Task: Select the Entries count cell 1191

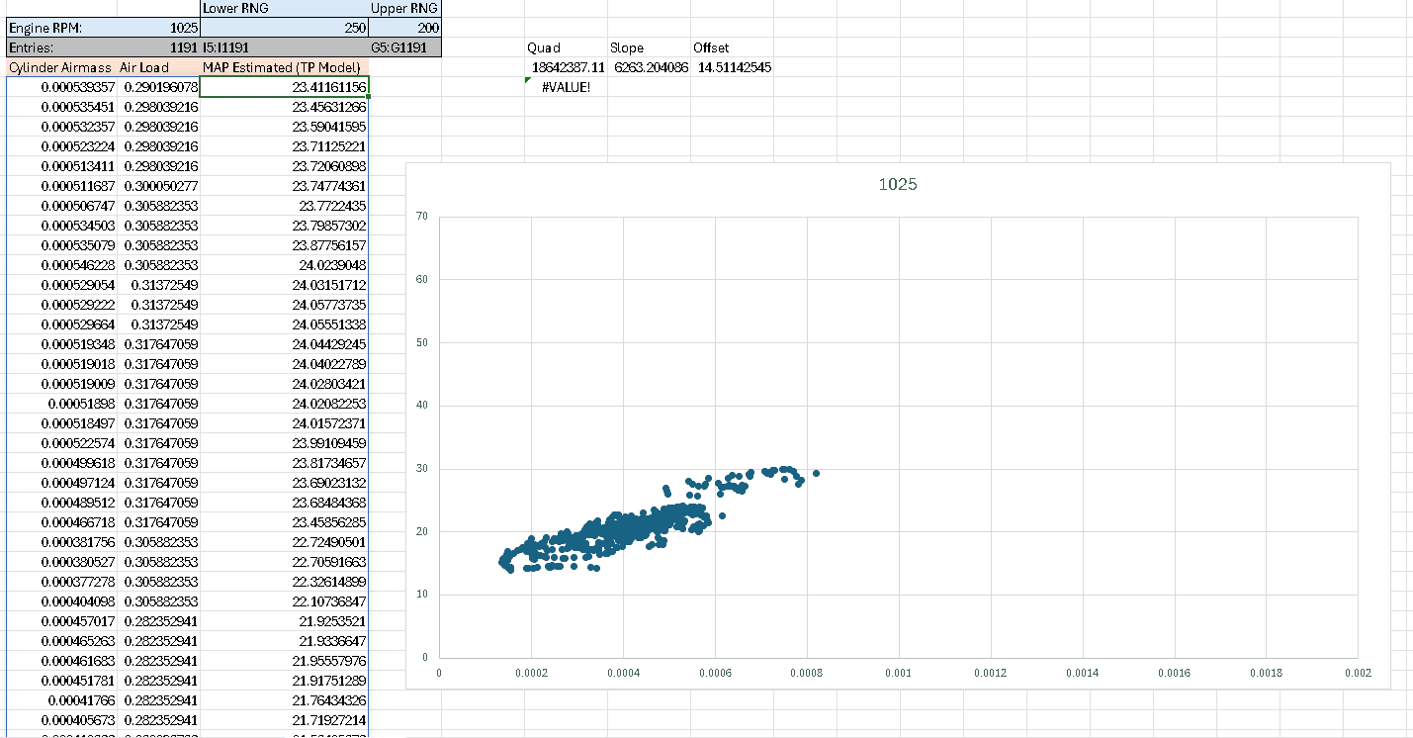Action: click(x=158, y=47)
